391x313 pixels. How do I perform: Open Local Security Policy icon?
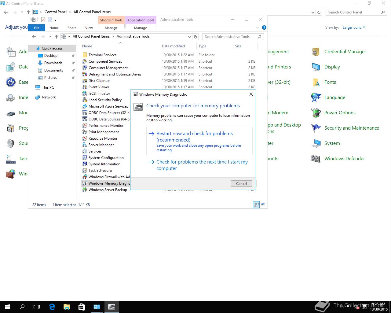click(85, 100)
